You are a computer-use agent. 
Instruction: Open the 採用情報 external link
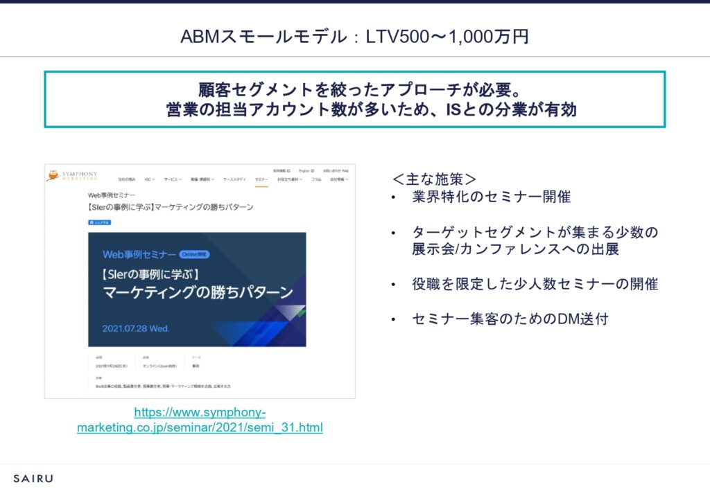[279, 170]
